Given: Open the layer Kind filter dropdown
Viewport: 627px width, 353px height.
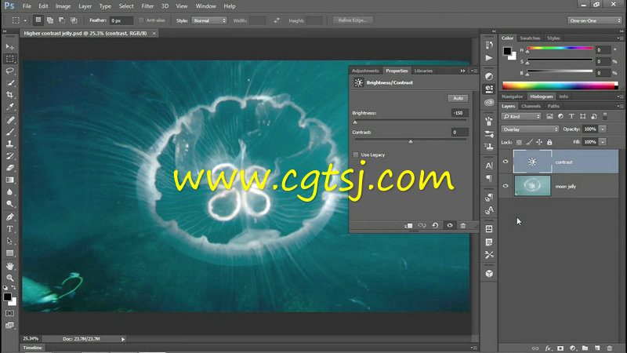Looking at the screenshot, I should click(x=521, y=116).
